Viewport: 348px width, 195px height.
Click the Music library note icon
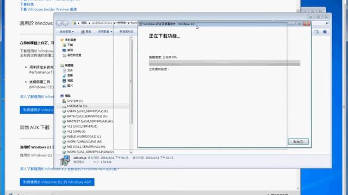click(64, 75)
